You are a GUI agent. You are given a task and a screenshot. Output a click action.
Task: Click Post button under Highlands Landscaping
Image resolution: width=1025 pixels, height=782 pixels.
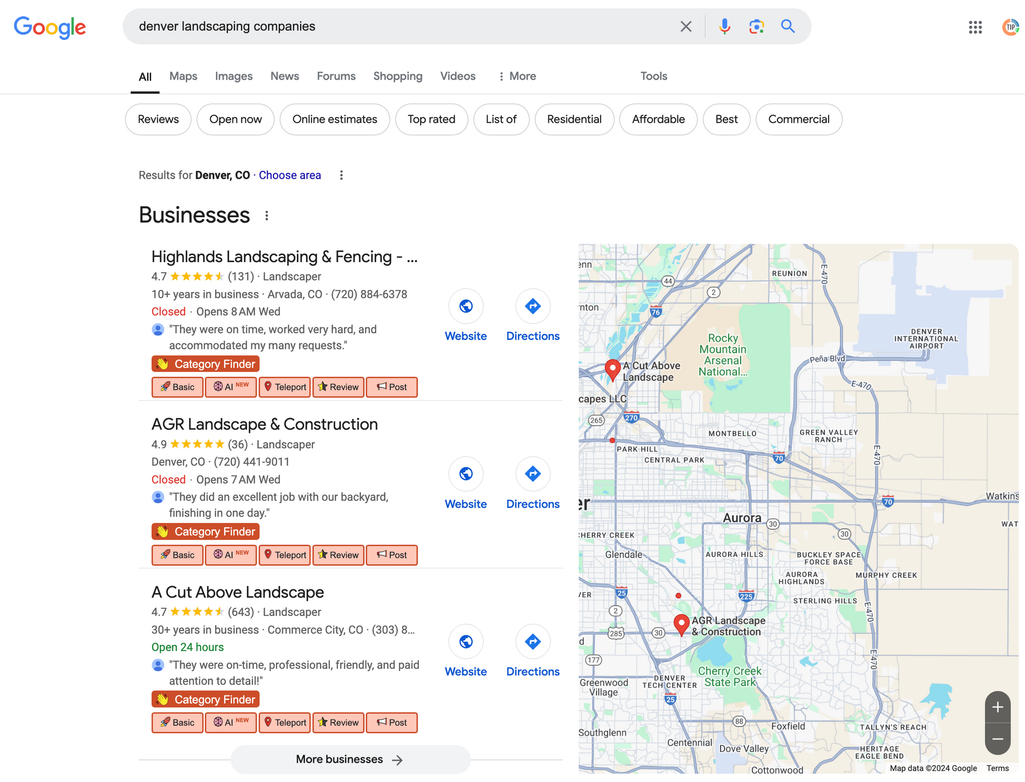coord(392,387)
